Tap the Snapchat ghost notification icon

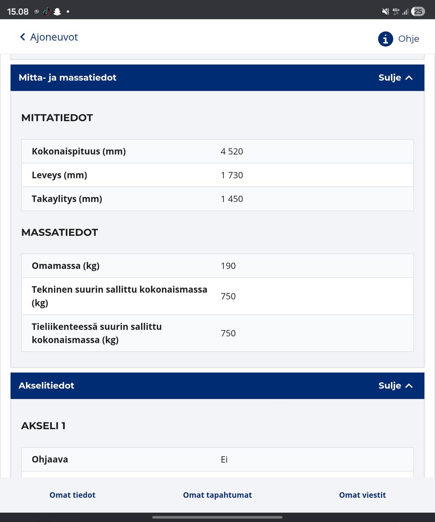57,12
